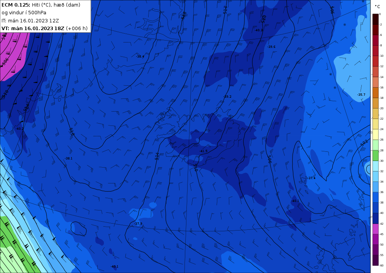Image resolution: width=386 pixels, height=273 pixels.
Task: Click the 502 height contour label
Action: coord(364,143)
